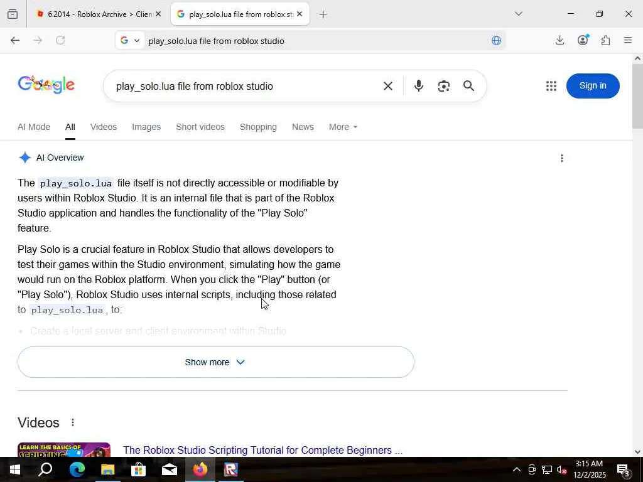Viewport: 643px width, 482px height.
Task: Submit search with magnifier button
Action: click(468, 85)
